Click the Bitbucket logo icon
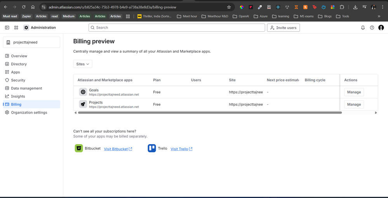388x198 pixels. pyautogui.click(x=79, y=148)
